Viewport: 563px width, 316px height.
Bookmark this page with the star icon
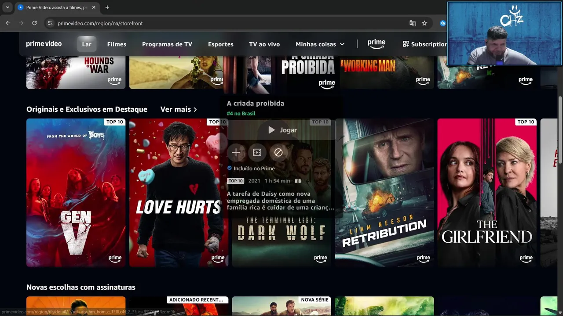pyautogui.click(x=424, y=23)
